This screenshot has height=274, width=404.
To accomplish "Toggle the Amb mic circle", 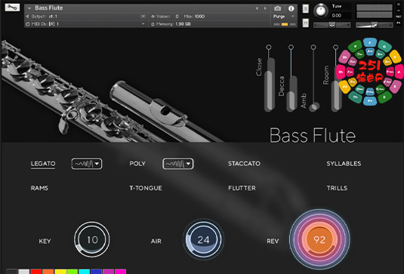I will (x=313, y=47).
